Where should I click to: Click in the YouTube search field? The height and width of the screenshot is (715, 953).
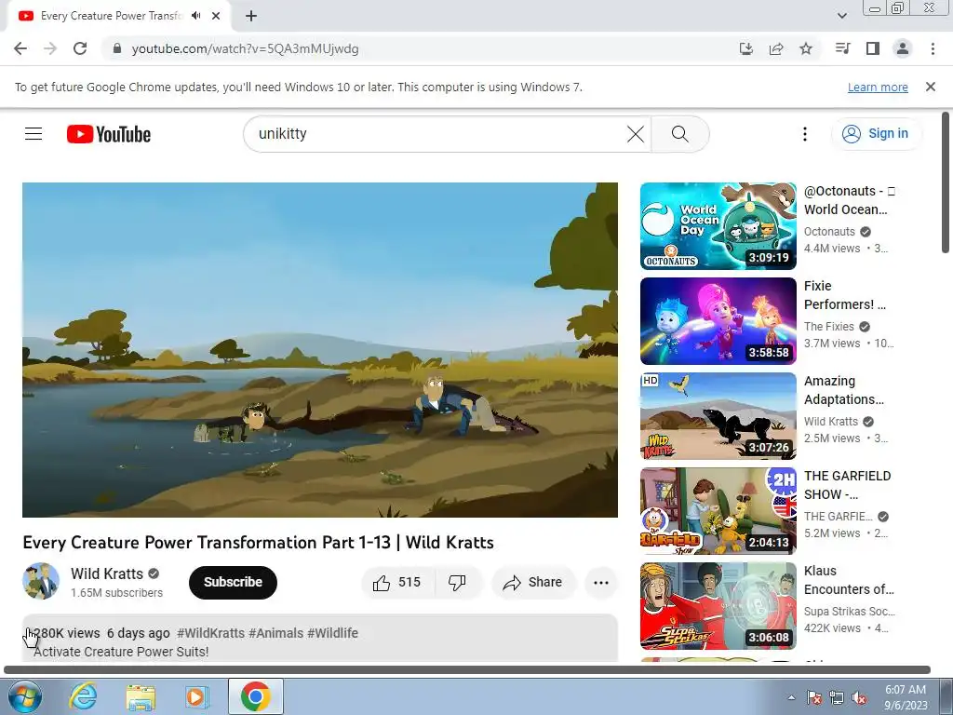(437, 134)
